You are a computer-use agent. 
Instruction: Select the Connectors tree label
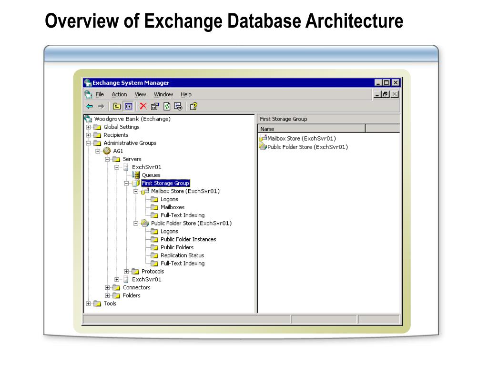pos(136,287)
